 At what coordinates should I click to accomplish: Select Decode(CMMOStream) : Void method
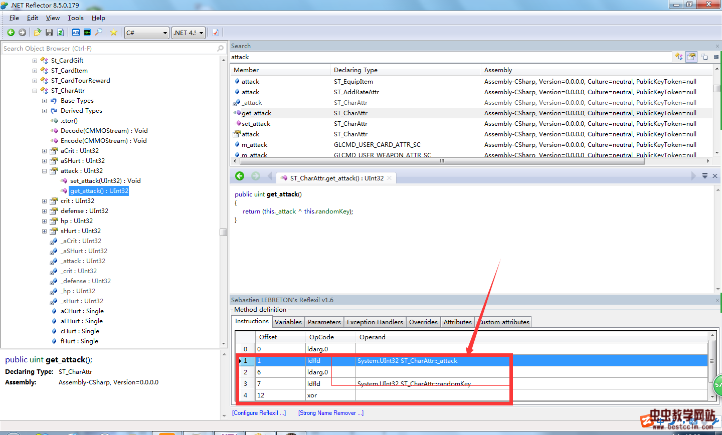pos(104,131)
